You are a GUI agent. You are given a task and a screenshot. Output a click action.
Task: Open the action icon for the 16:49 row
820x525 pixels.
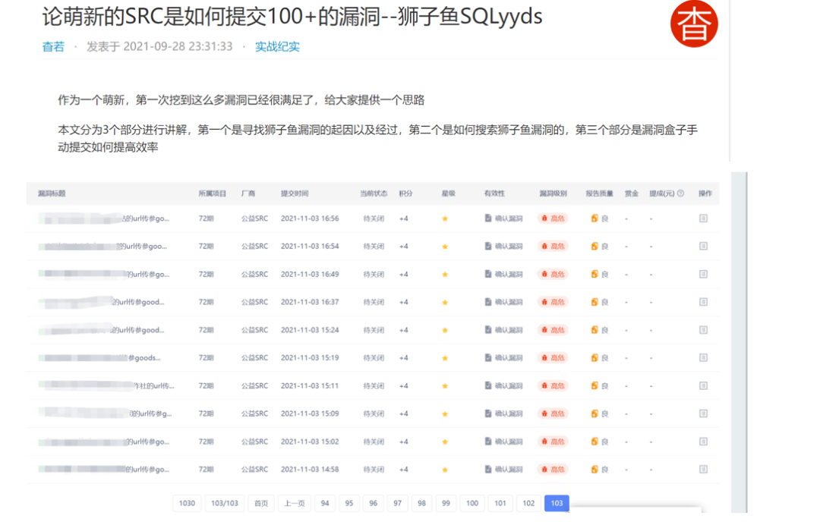click(703, 274)
